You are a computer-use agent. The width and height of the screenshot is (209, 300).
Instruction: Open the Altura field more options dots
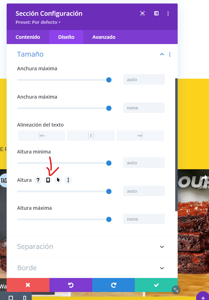coord(68,180)
